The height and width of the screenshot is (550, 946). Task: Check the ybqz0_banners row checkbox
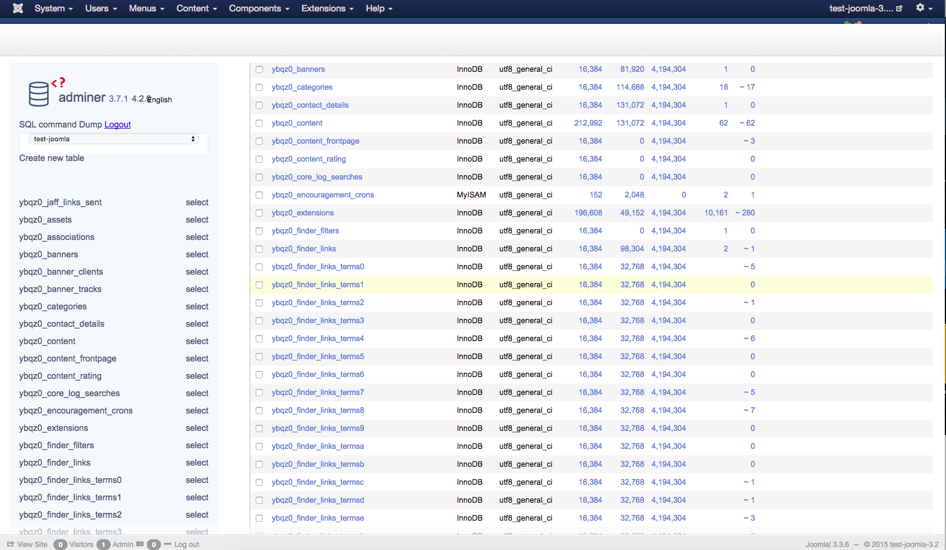click(259, 69)
